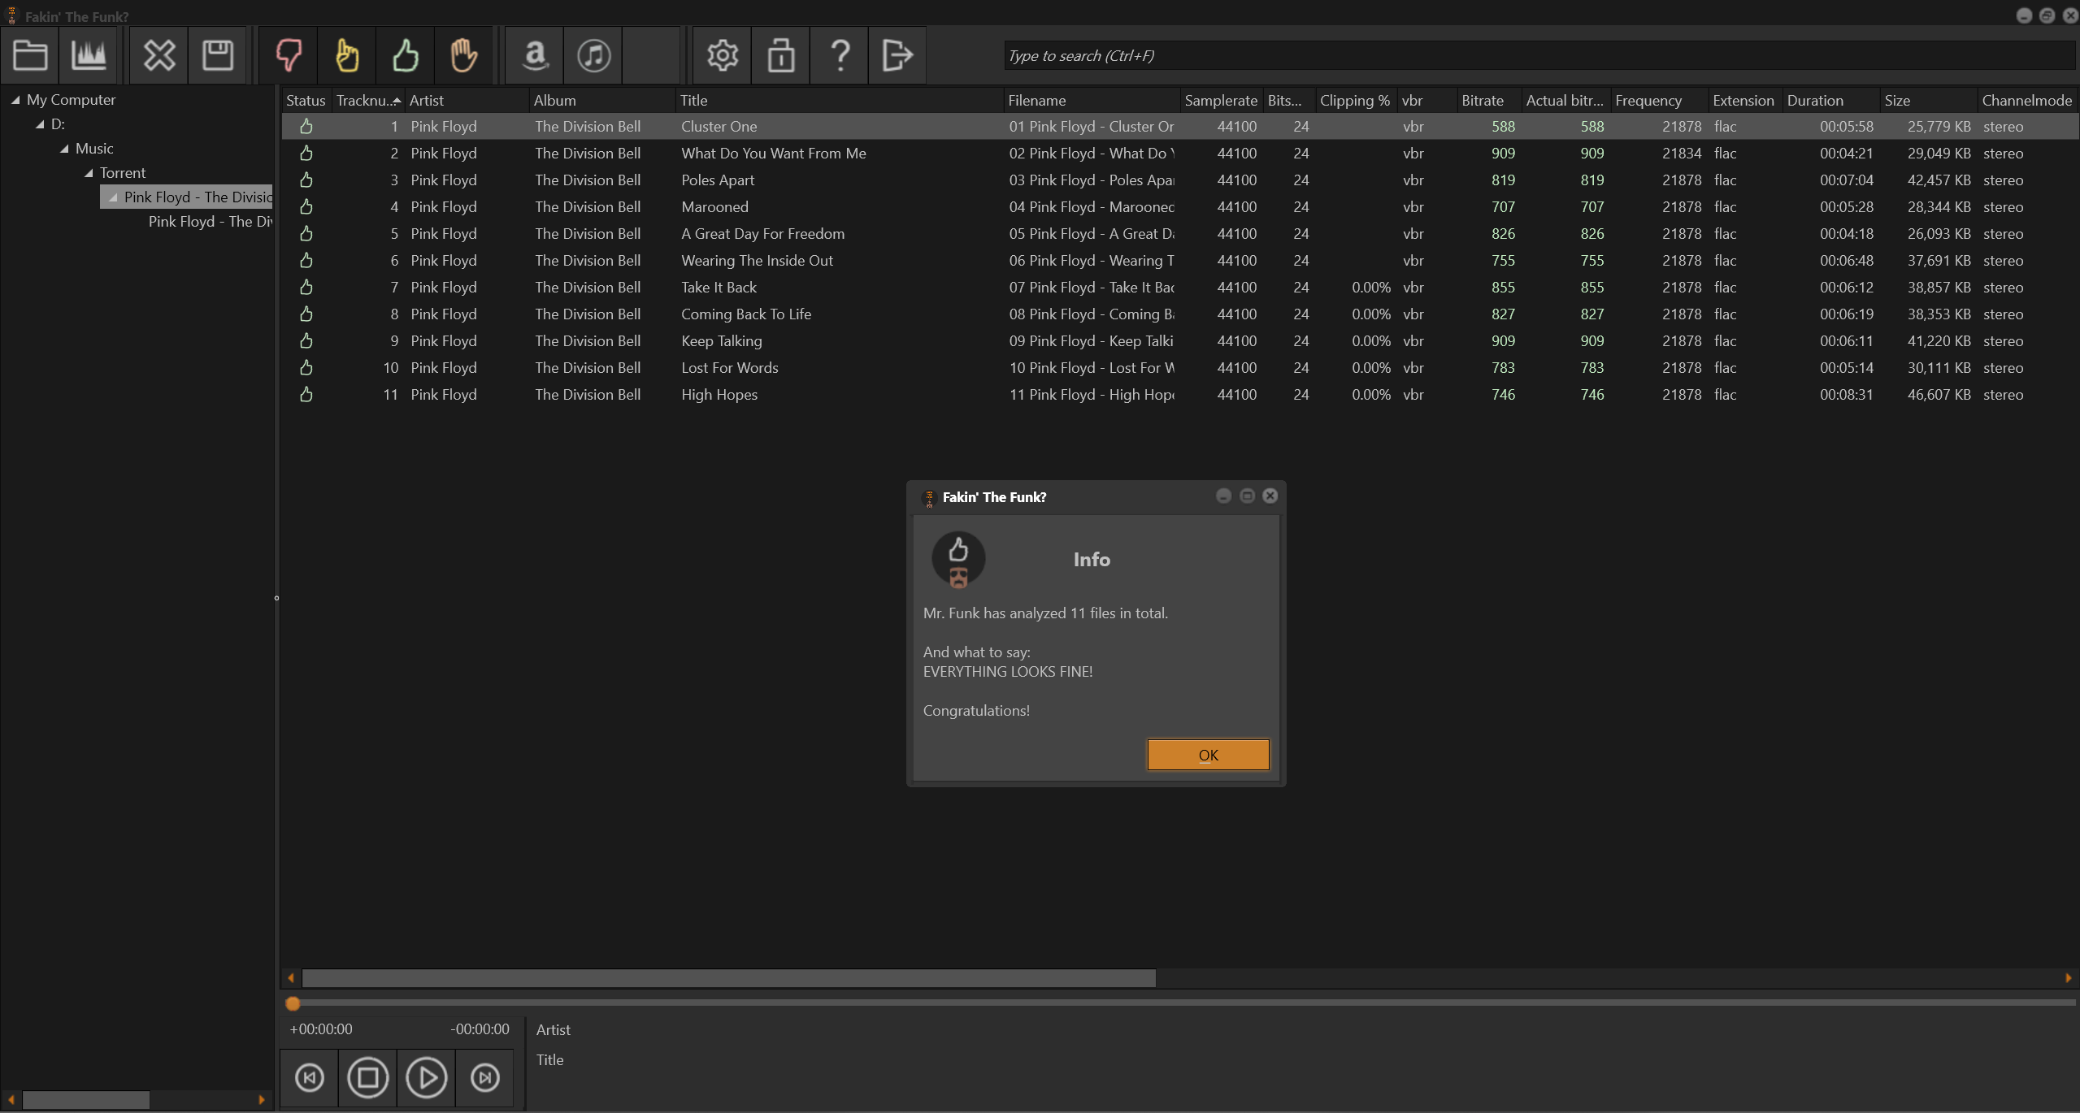Click the green thumbs-up filter icon
Viewport: 2080px width, 1113px height.
405,55
